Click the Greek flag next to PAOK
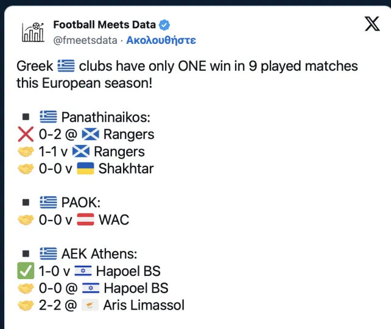Screen dimensions: 391x329 click(48, 202)
